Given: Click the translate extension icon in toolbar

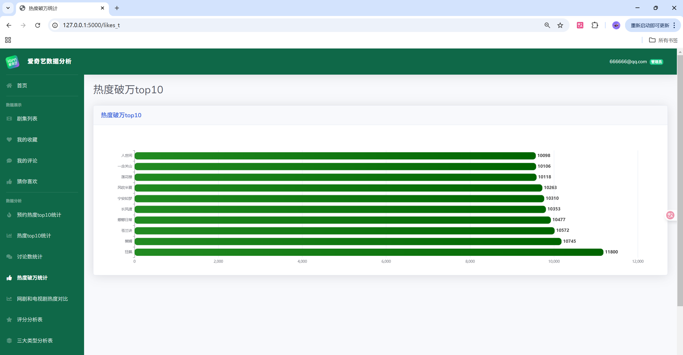Looking at the screenshot, I should [x=580, y=25].
